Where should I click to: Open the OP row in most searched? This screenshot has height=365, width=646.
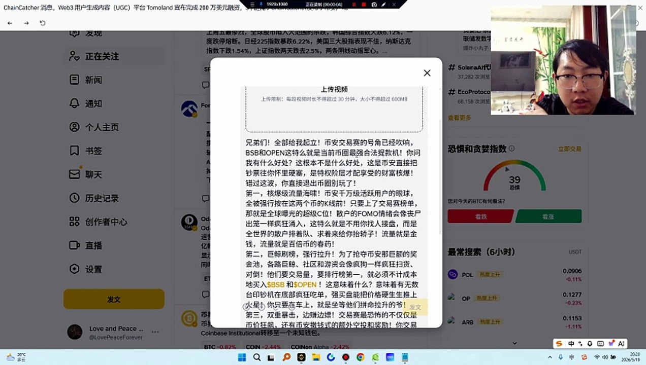(x=514, y=298)
